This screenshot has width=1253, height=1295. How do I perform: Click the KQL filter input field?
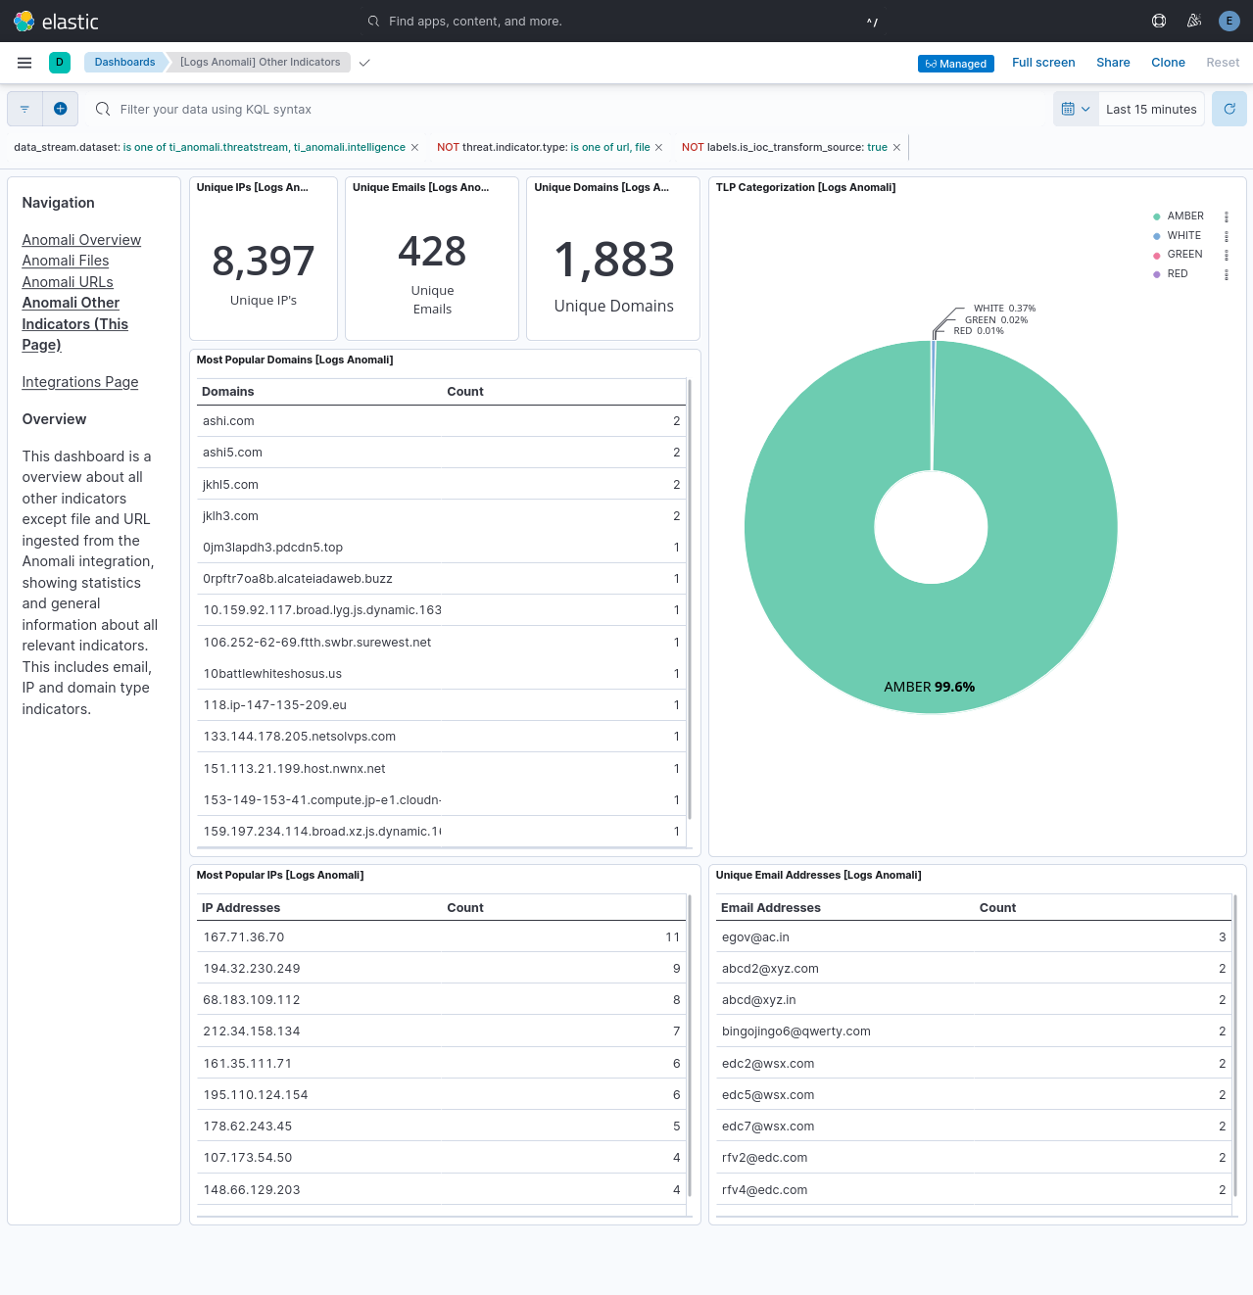click(x=392, y=109)
